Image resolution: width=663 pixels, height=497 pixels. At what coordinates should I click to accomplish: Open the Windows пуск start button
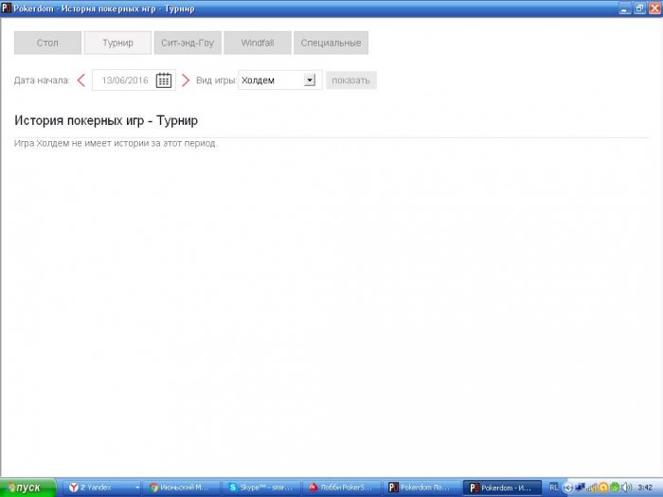pyautogui.click(x=27, y=488)
